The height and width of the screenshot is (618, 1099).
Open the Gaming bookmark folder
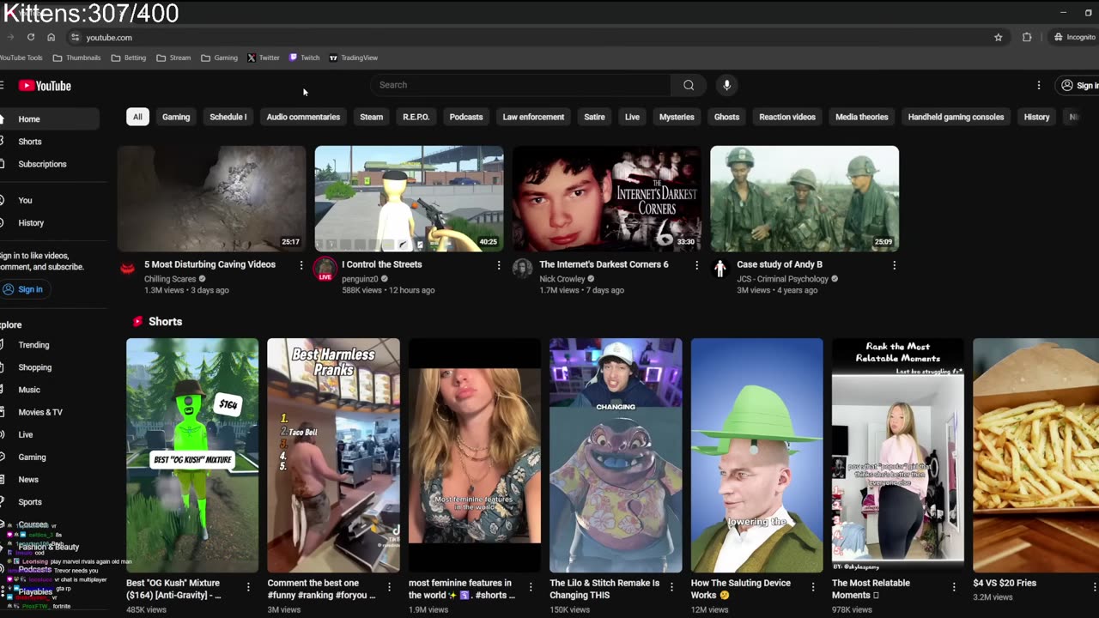pyautogui.click(x=219, y=58)
